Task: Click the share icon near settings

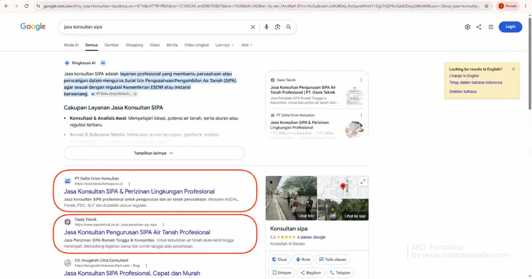Action: [479, 27]
